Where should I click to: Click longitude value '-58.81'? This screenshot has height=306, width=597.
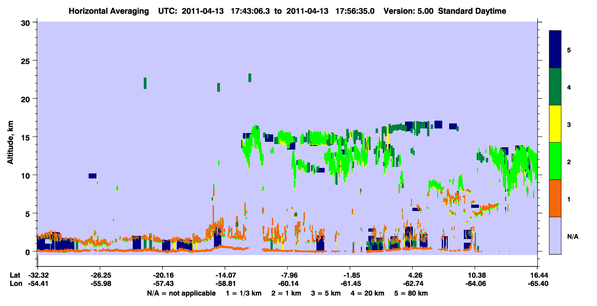pos(225,284)
